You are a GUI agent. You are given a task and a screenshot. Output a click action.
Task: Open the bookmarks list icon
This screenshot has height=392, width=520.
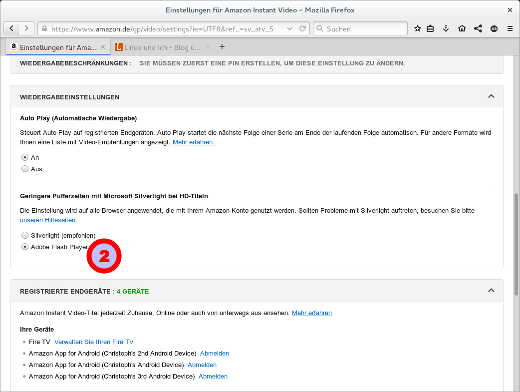click(431, 28)
